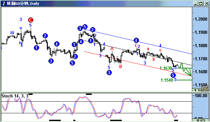Minimize the chart window
This screenshot has width=210, height=122.
195,4
